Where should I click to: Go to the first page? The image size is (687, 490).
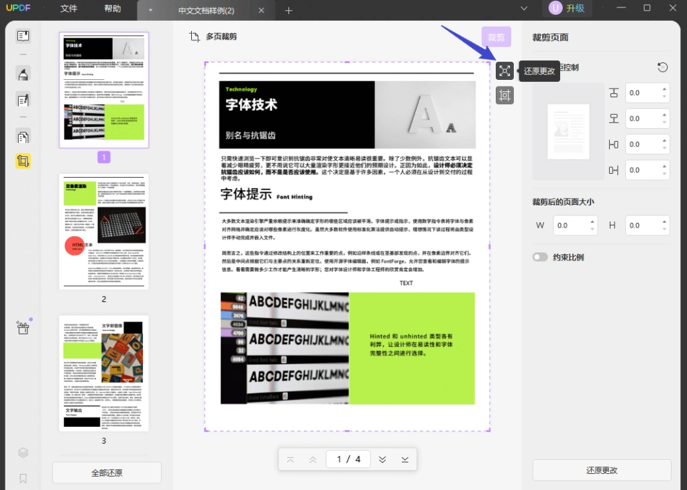[x=290, y=459]
